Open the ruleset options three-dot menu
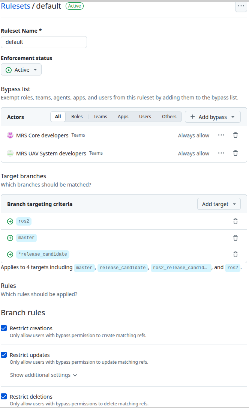This screenshot has height=408, width=249. [241, 6]
